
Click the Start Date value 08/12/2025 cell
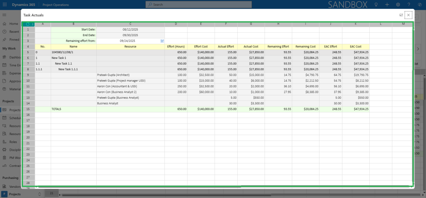pos(130,29)
